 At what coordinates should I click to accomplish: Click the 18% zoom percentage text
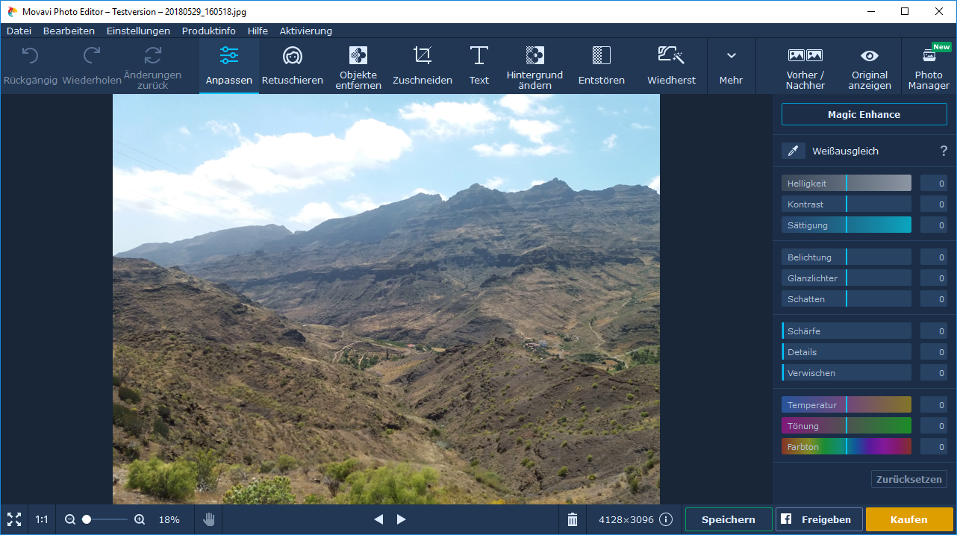click(x=169, y=519)
